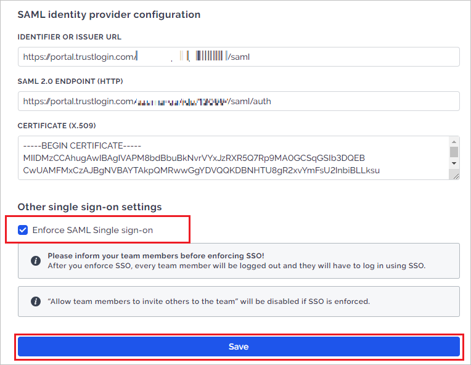471x365 pixels.
Task: Click the certificate scrollbar down arrow
Action: coord(454,163)
